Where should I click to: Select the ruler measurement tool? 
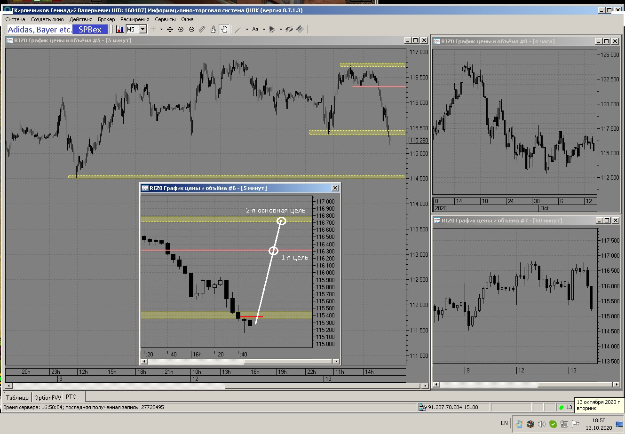point(202,29)
